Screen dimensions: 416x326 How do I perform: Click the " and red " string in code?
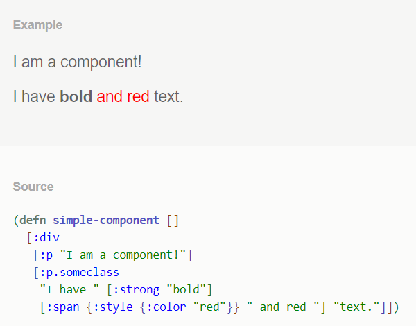pos(282,306)
